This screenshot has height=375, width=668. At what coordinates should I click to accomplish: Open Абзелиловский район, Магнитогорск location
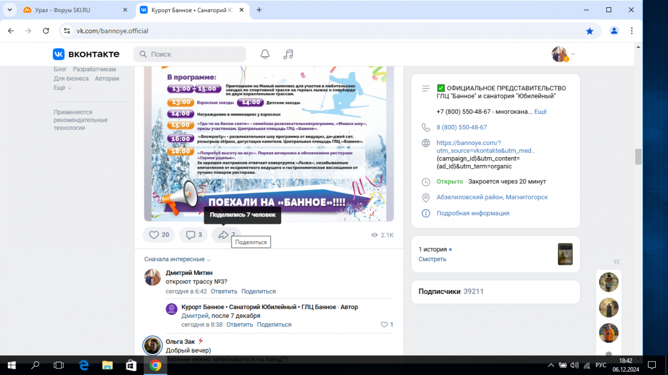point(492,197)
